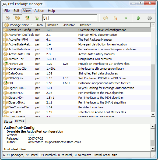
Task: Select installed packages view icon
Action: [x=17, y=18]
